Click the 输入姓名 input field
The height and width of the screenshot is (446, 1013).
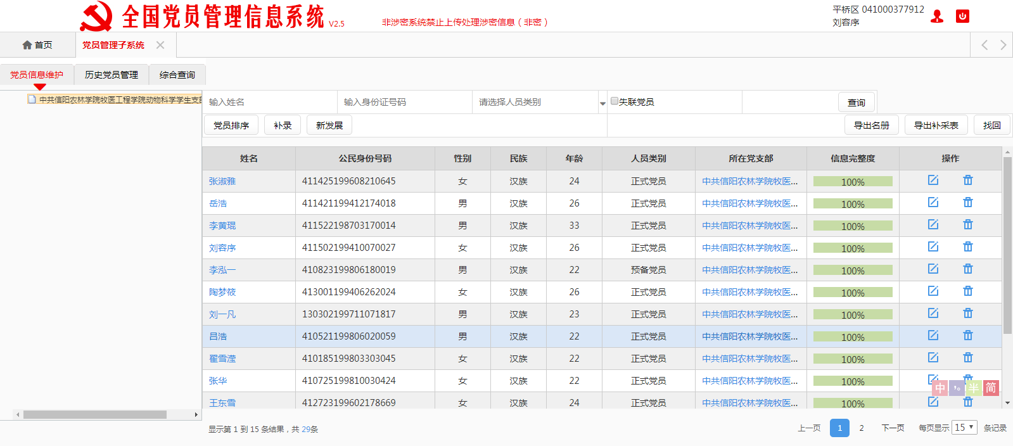pos(271,102)
